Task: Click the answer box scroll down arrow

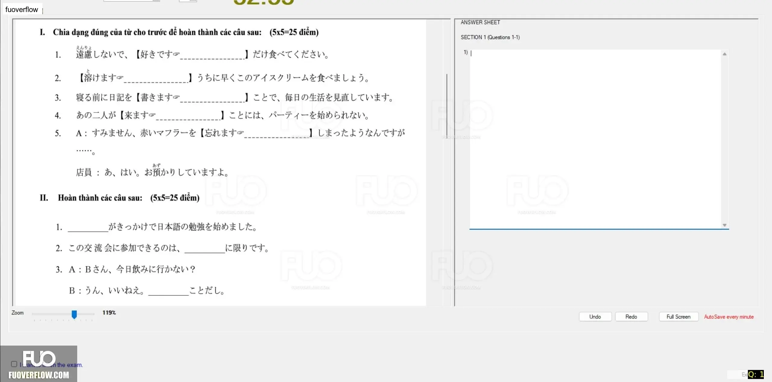Action: [724, 225]
